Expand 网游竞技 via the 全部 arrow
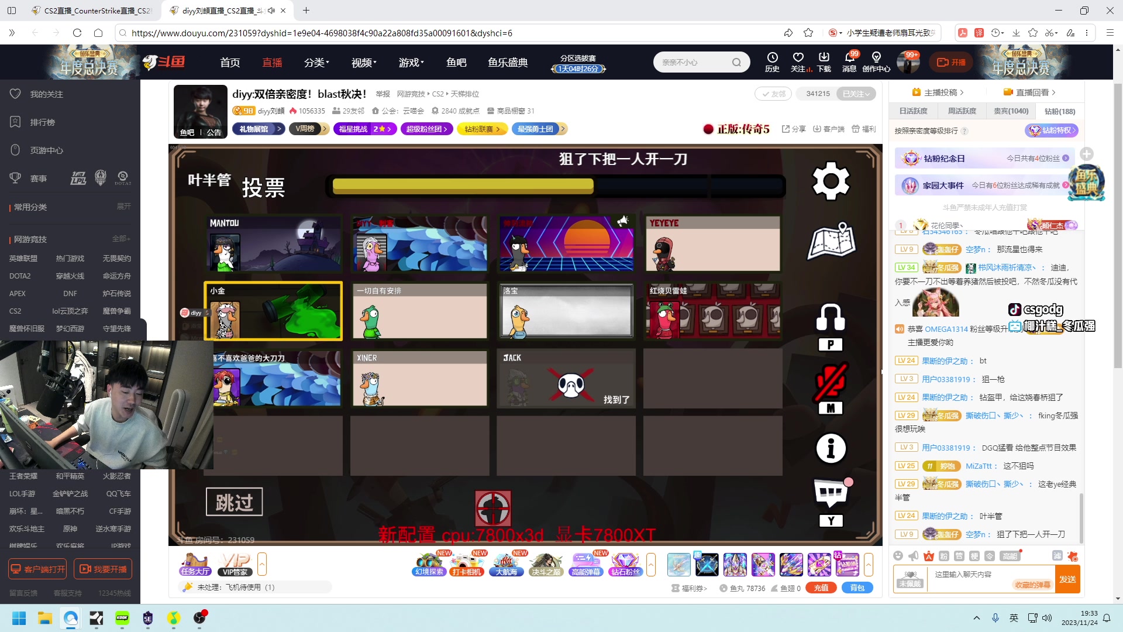 (x=121, y=239)
